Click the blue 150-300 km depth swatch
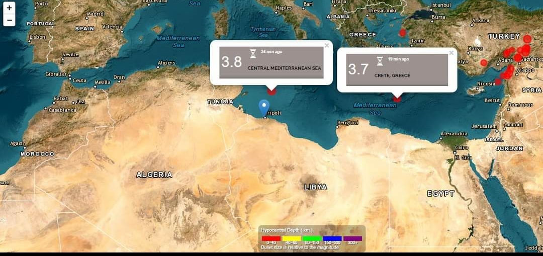543x256 pixels. 332,238
